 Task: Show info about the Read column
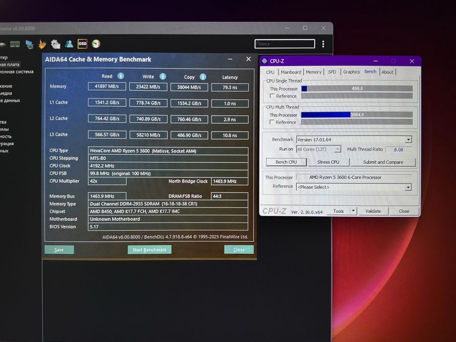tap(121, 76)
